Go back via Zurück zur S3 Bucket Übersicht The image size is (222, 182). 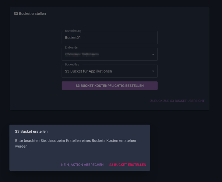pyautogui.click(x=177, y=101)
